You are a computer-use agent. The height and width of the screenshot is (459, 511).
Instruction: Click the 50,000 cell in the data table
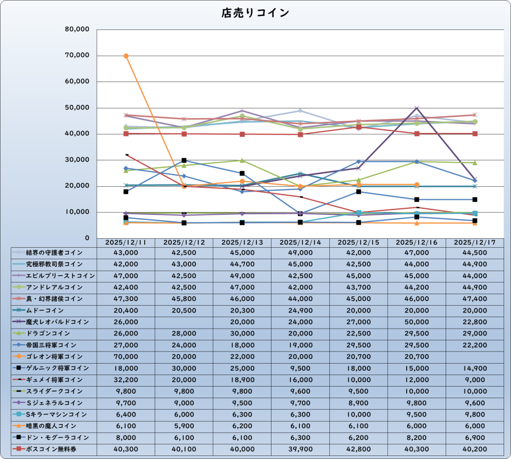[x=417, y=322]
